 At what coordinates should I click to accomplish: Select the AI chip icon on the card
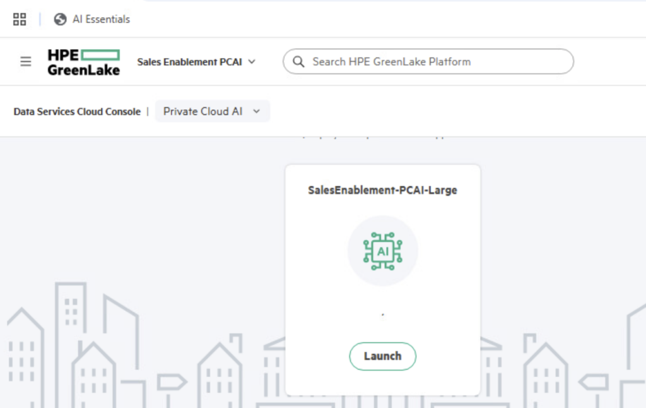point(382,251)
